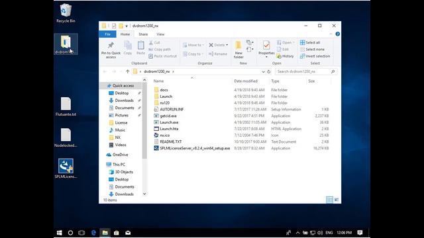
Task: Select the nx.ico file
Action: (x=165, y=135)
